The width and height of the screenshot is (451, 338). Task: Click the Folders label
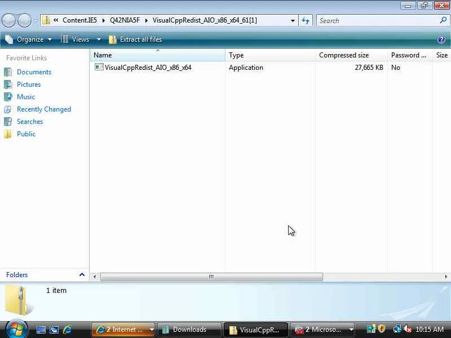pyautogui.click(x=17, y=275)
